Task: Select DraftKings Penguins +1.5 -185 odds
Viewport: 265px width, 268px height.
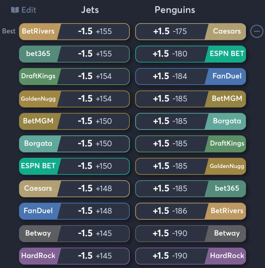Action: tap(191, 144)
